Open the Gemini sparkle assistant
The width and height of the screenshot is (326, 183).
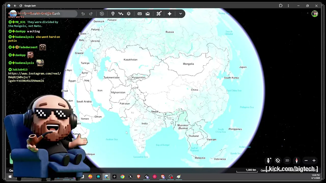(170, 14)
